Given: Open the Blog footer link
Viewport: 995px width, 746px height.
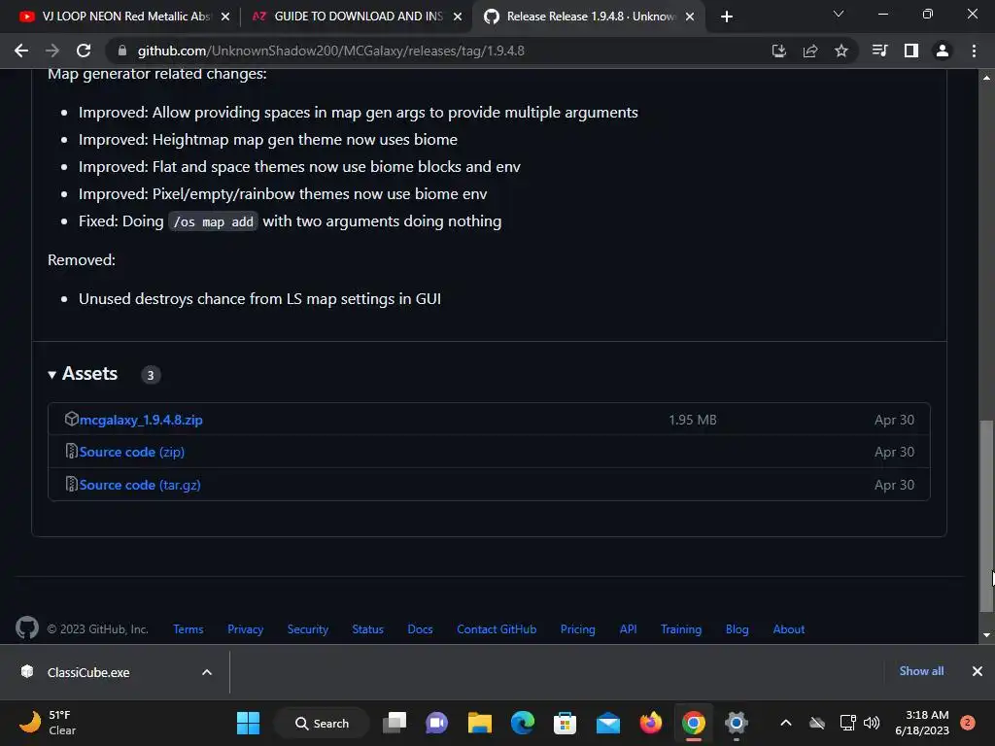Looking at the screenshot, I should click(737, 629).
